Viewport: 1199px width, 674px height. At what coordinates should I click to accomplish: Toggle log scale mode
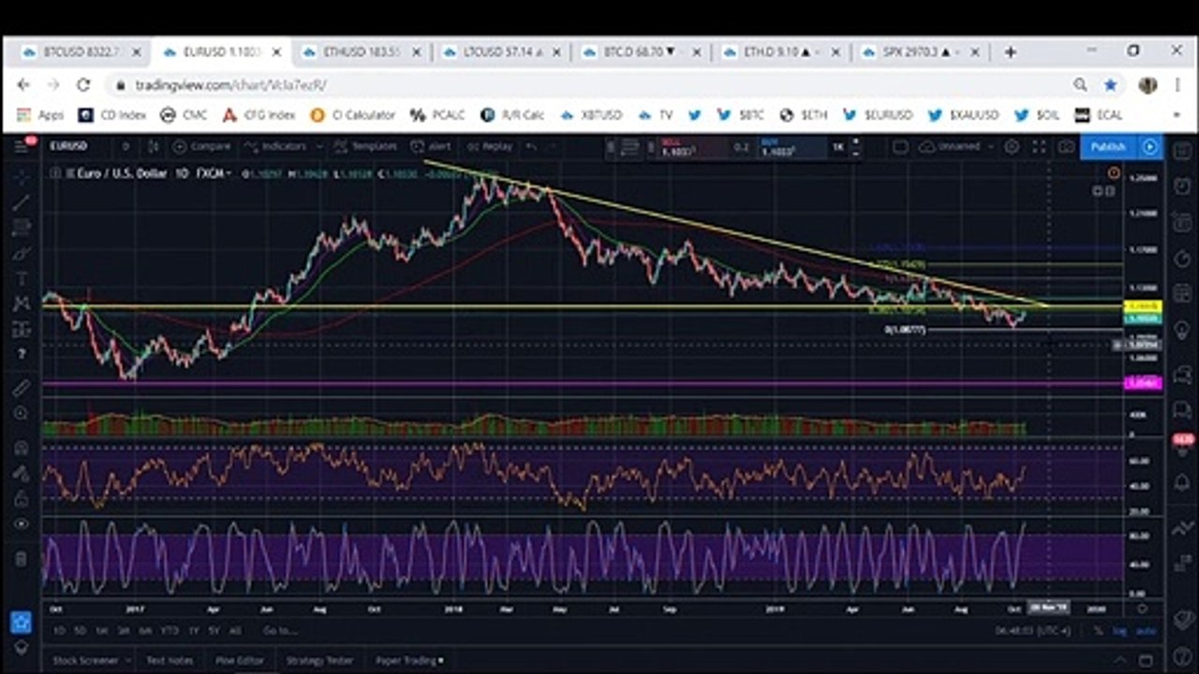pos(1119,631)
